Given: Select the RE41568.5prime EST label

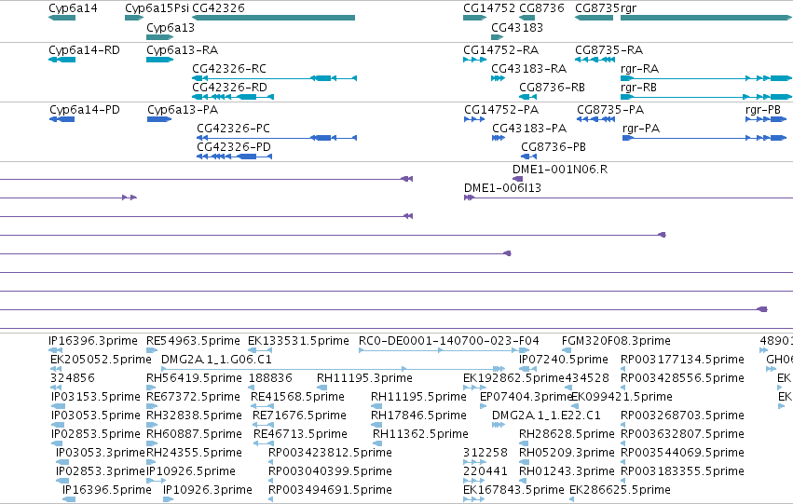Looking at the screenshot, I should 297,396.
